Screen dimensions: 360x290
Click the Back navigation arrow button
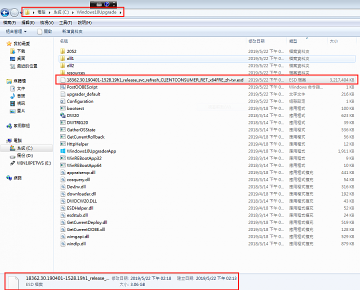5,12
